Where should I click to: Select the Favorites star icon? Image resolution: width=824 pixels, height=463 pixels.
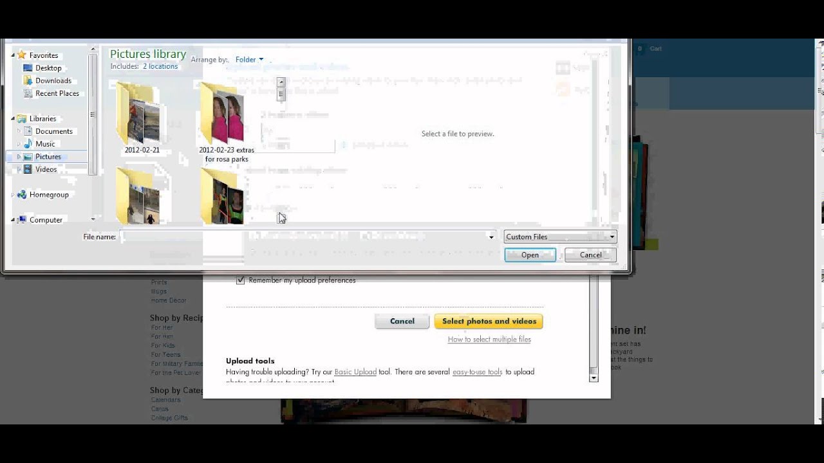pyautogui.click(x=21, y=55)
